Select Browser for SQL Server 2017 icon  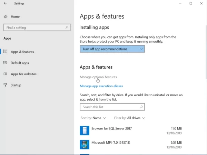85,130
